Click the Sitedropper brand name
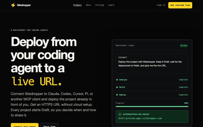Screen dimensions: 203x127 (24, 5)
